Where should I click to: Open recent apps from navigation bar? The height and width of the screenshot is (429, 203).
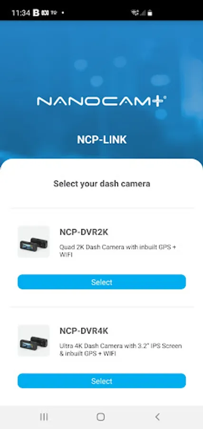(x=44, y=417)
